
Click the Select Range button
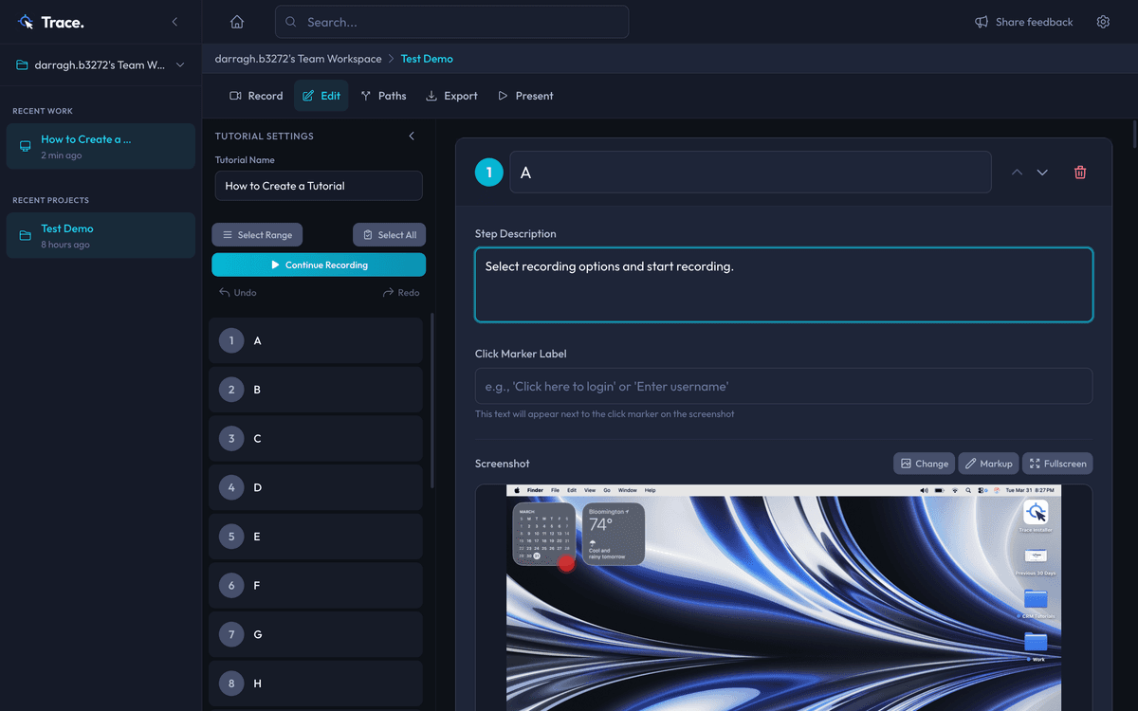pos(256,235)
